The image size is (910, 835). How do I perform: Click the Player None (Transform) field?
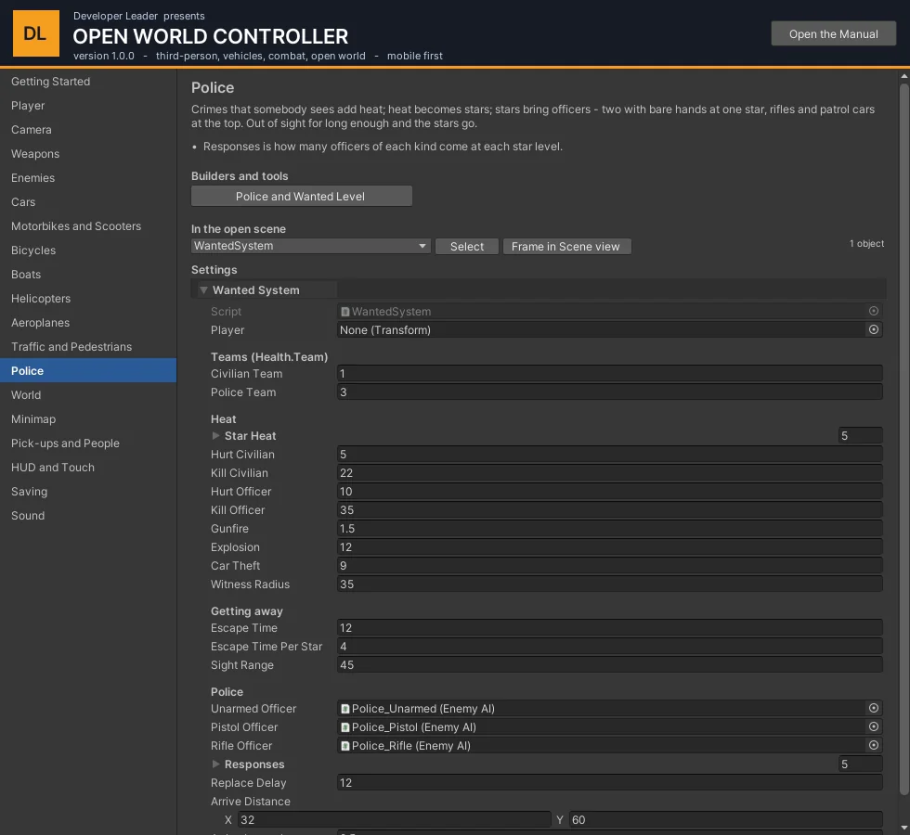(609, 330)
